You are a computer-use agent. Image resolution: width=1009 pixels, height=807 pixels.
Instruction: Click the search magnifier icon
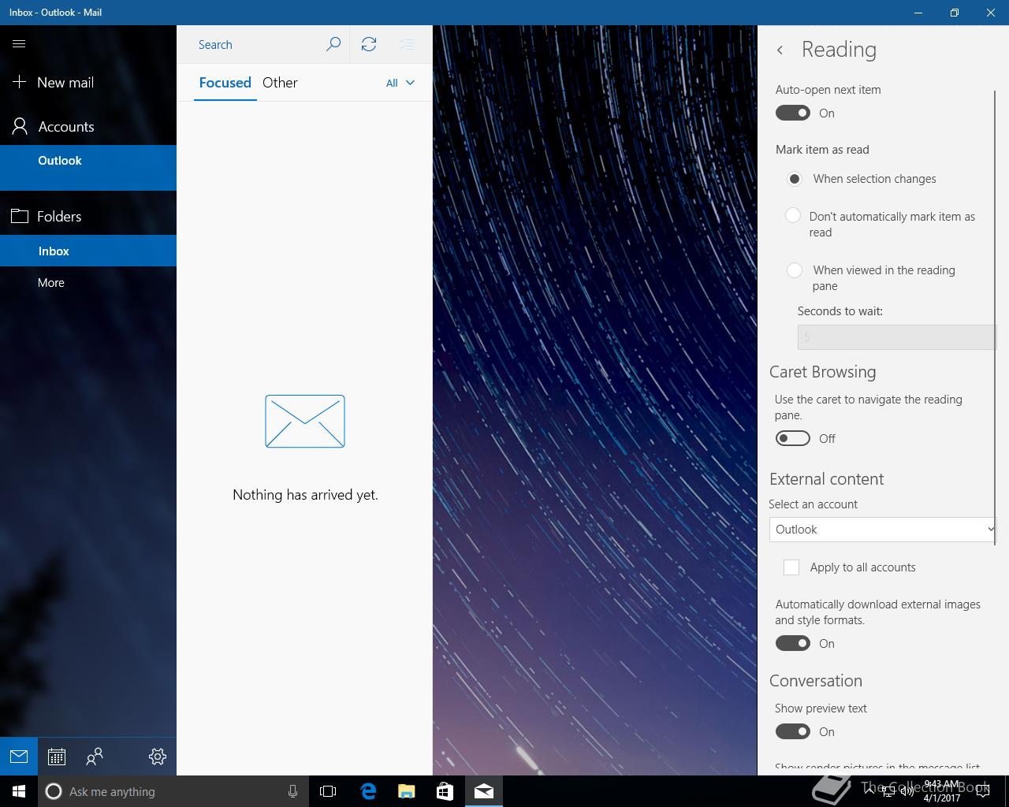click(333, 44)
